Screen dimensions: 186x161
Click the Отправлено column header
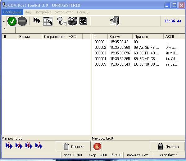54,37
